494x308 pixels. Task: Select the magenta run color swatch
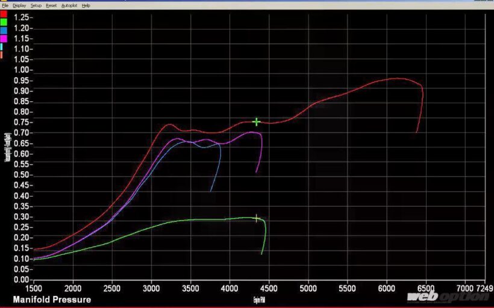coord(4,38)
